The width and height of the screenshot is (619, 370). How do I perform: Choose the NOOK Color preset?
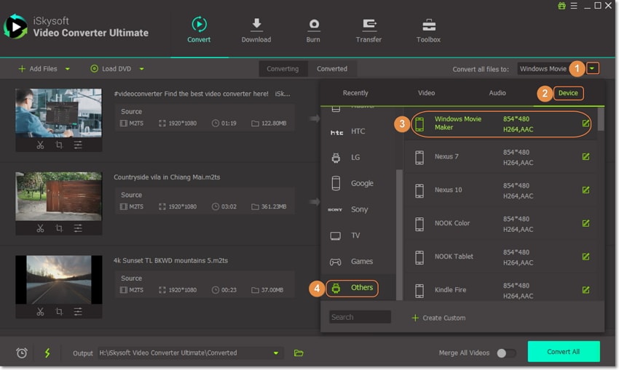[500, 223]
